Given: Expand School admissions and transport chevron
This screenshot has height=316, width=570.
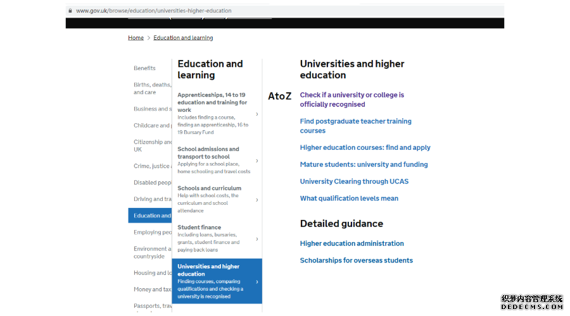Looking at the screenshot, I should click(257, 161).
